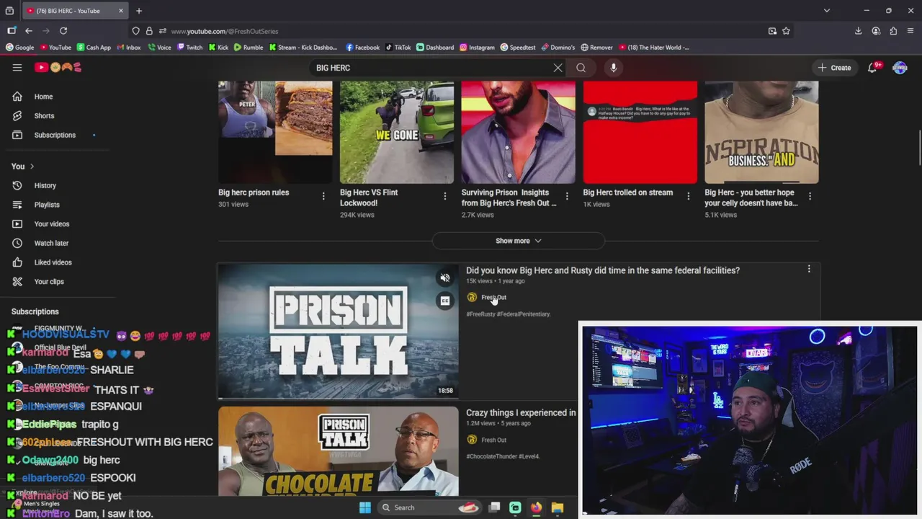922x519 pixels.
Task: Open the Instagram bookmark
Action: [477, 48]
